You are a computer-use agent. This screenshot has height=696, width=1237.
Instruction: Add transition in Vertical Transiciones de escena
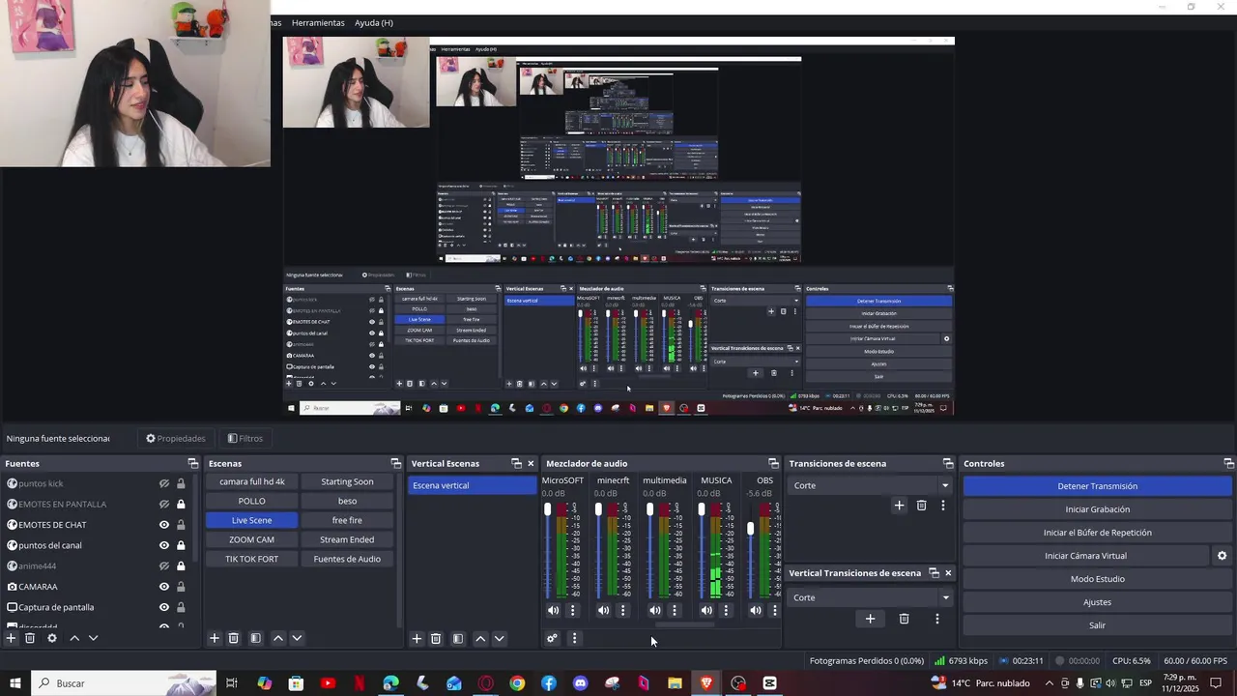(x=870, y=619)
